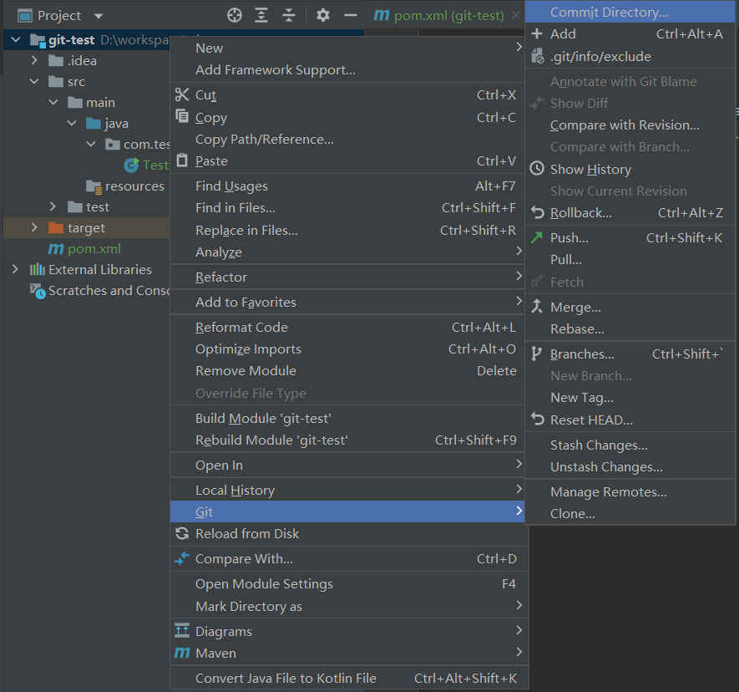
Task: Click the green Push arrow icon
Action: tap(537, 237)
